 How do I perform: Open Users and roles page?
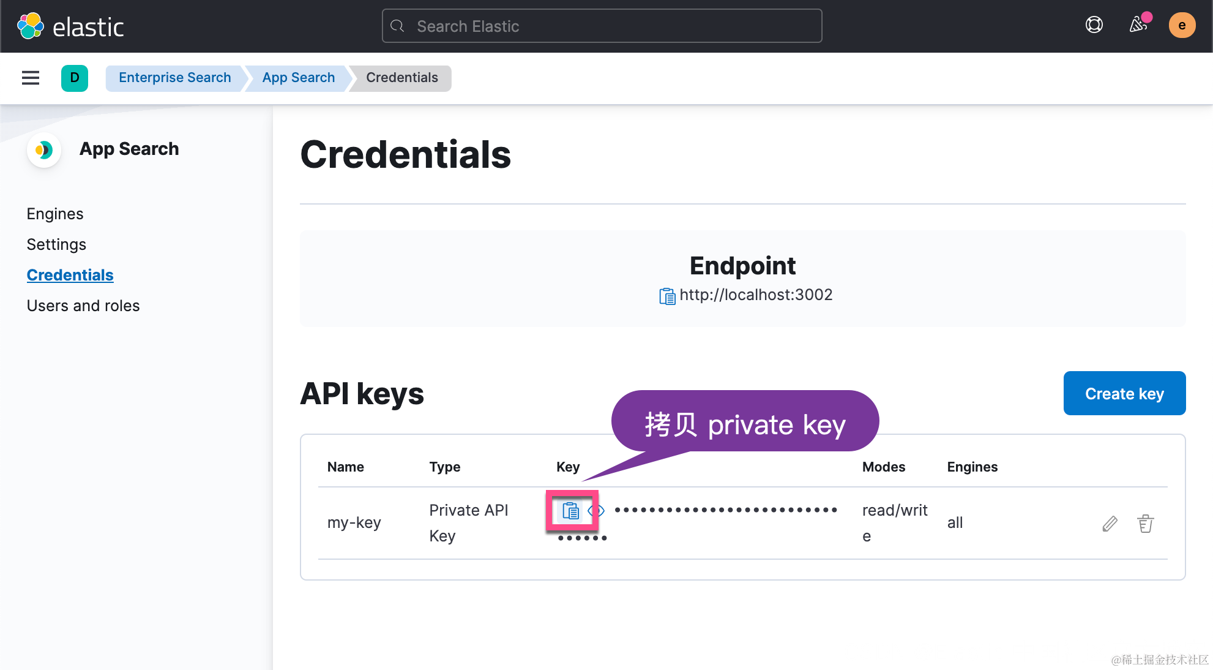click(83, 306)
